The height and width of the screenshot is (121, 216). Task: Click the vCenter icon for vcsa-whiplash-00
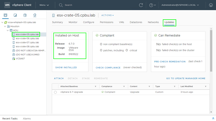coord(6,22)
